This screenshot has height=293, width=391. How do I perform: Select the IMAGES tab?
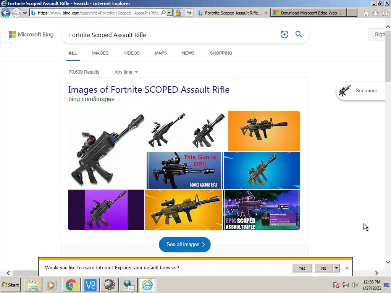pyautogui.click(x=100, y=53)
